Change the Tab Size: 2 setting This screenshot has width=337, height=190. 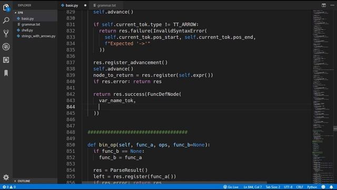[273, 187]
